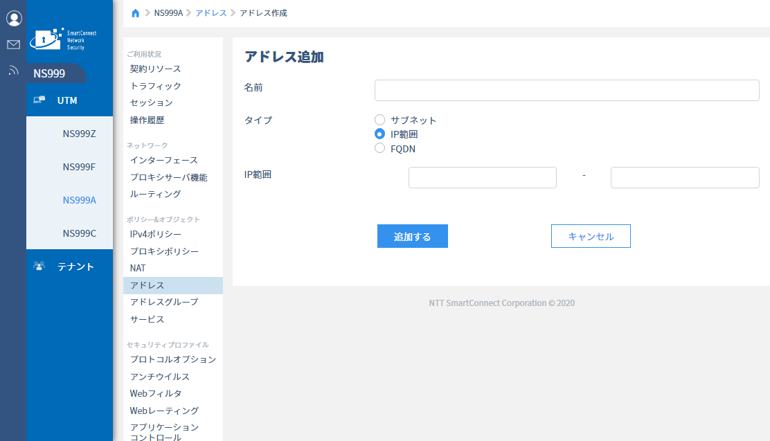Focus the 名前 input field
This screenshot has height=441, width=770.
tap(566, 91)
